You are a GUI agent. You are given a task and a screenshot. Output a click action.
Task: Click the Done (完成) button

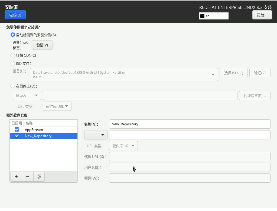click(x=15, y=15)
